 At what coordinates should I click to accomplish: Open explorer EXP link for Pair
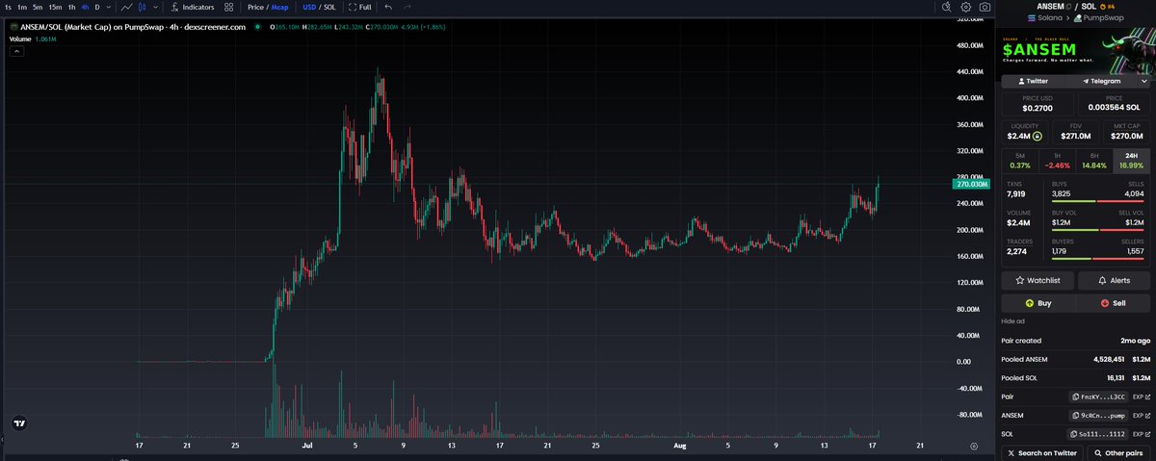tap(1141, 397)
